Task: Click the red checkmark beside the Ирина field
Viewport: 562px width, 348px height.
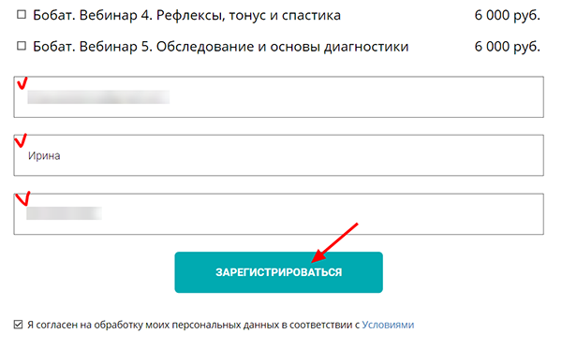Action: (x=21, y=140)
